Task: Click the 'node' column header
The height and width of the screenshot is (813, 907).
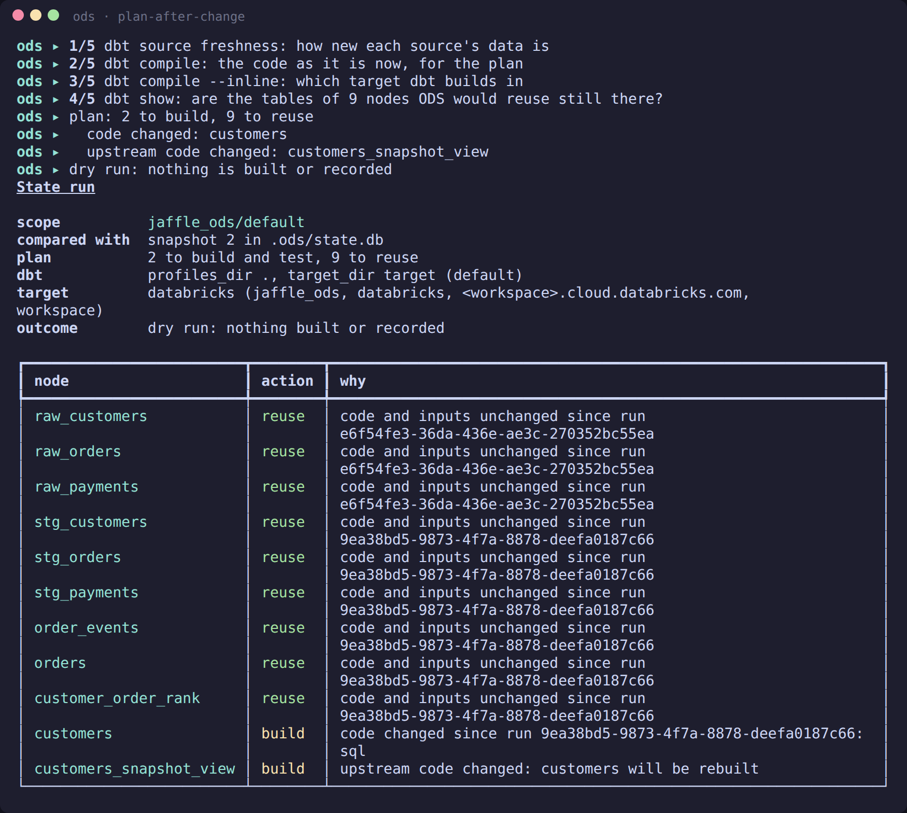Action: tap(51, 381)
